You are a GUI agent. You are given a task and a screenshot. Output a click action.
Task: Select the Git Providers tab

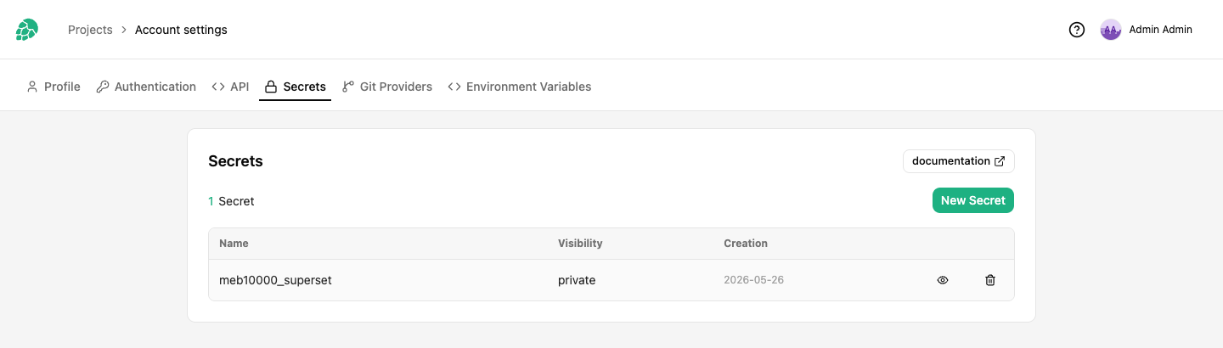387,87
